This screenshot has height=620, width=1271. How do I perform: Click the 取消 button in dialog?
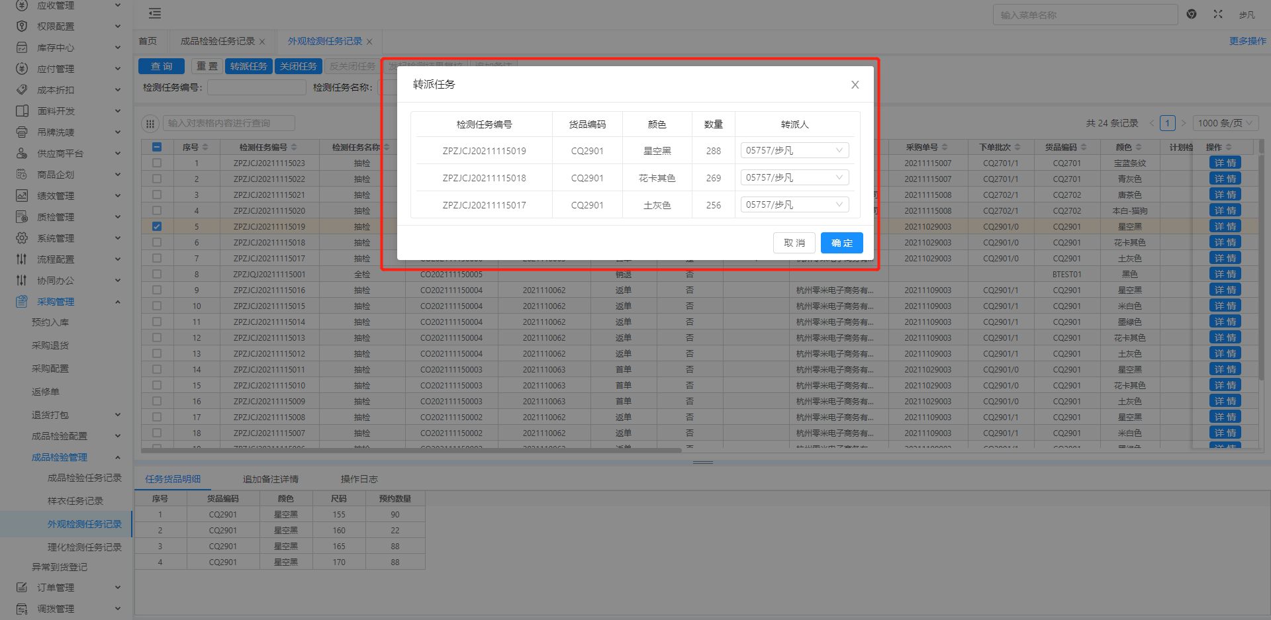coord(794,243)
